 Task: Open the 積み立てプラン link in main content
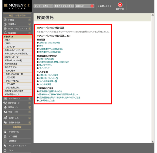click(x=46, y=65)
